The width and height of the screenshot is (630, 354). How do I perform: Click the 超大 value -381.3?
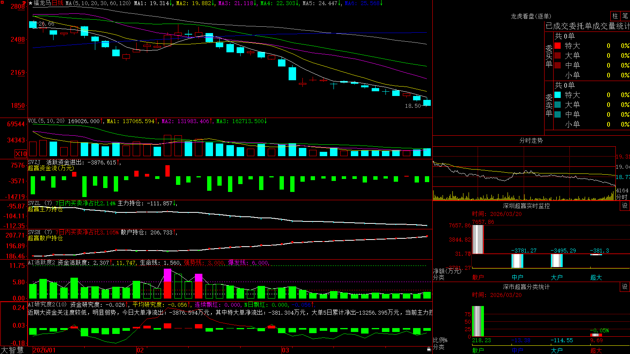coord(599,251)
